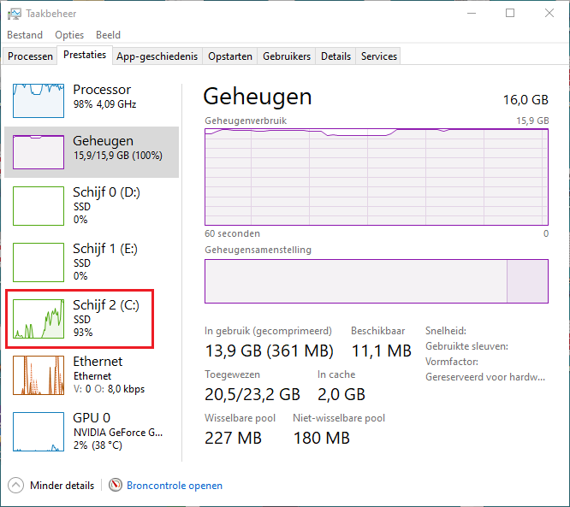Open the Beeld menu
Screen dimensions: 570x507
[x=108, y=35]
